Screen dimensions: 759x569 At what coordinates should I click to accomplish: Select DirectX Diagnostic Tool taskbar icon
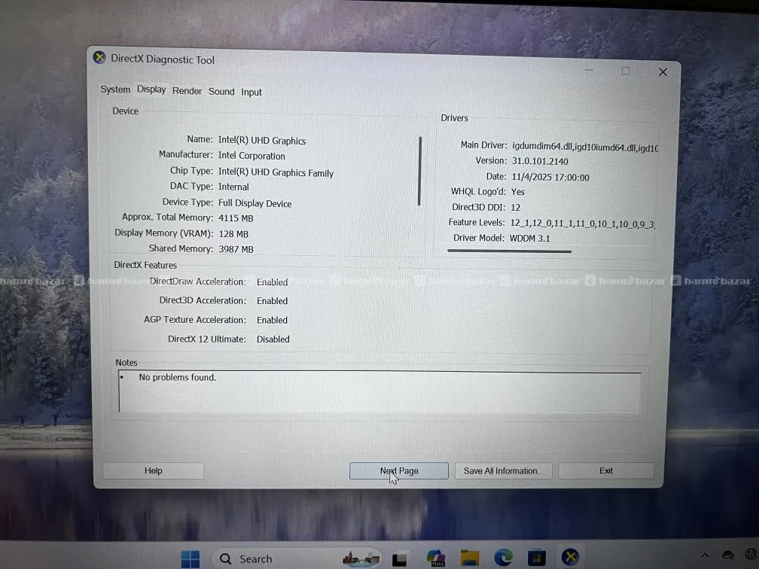(x=570, y=558)
